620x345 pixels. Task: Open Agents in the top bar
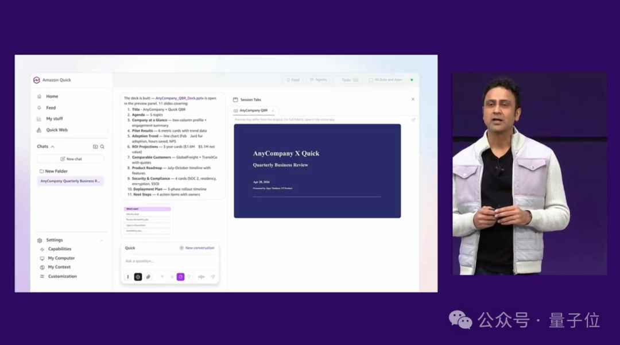[x=318, y=80]
